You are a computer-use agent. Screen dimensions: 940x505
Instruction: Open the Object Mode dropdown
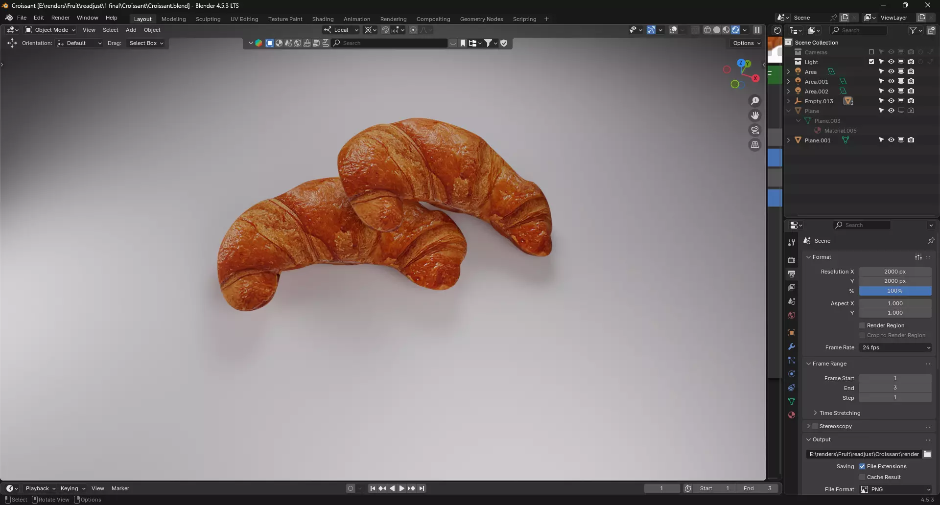(50, 30)
